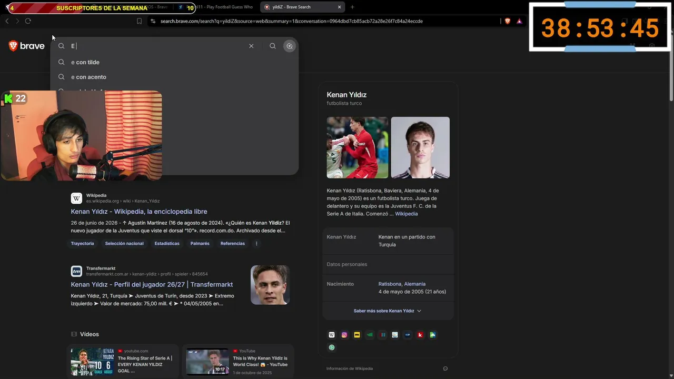Play 'The Rising Star of Serie A' video
674x379 pixels.
(93, 361)
